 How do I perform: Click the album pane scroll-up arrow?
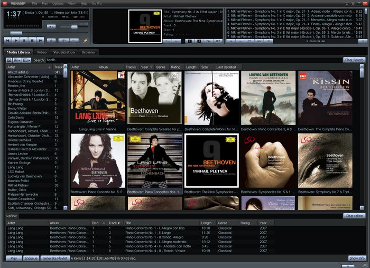click(x=362, y=66)
